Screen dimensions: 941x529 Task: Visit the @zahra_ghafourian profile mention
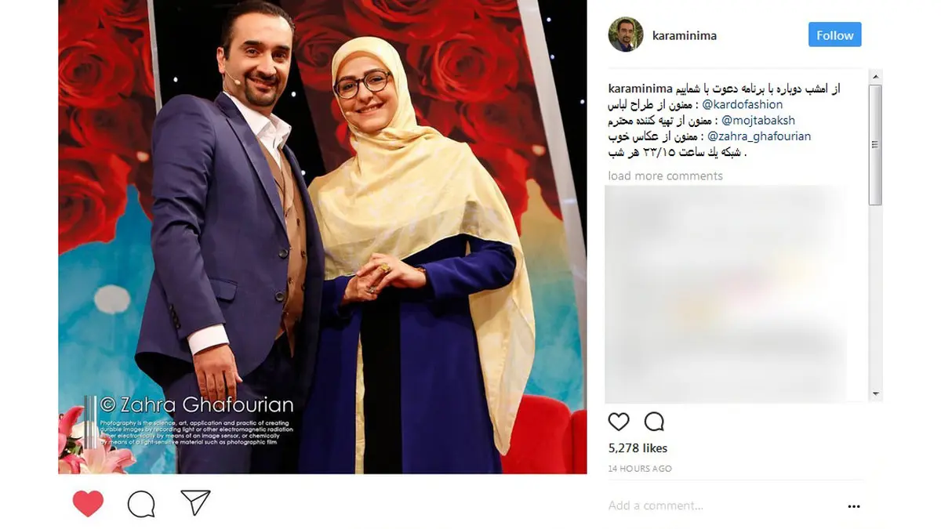tap(759, 136)
